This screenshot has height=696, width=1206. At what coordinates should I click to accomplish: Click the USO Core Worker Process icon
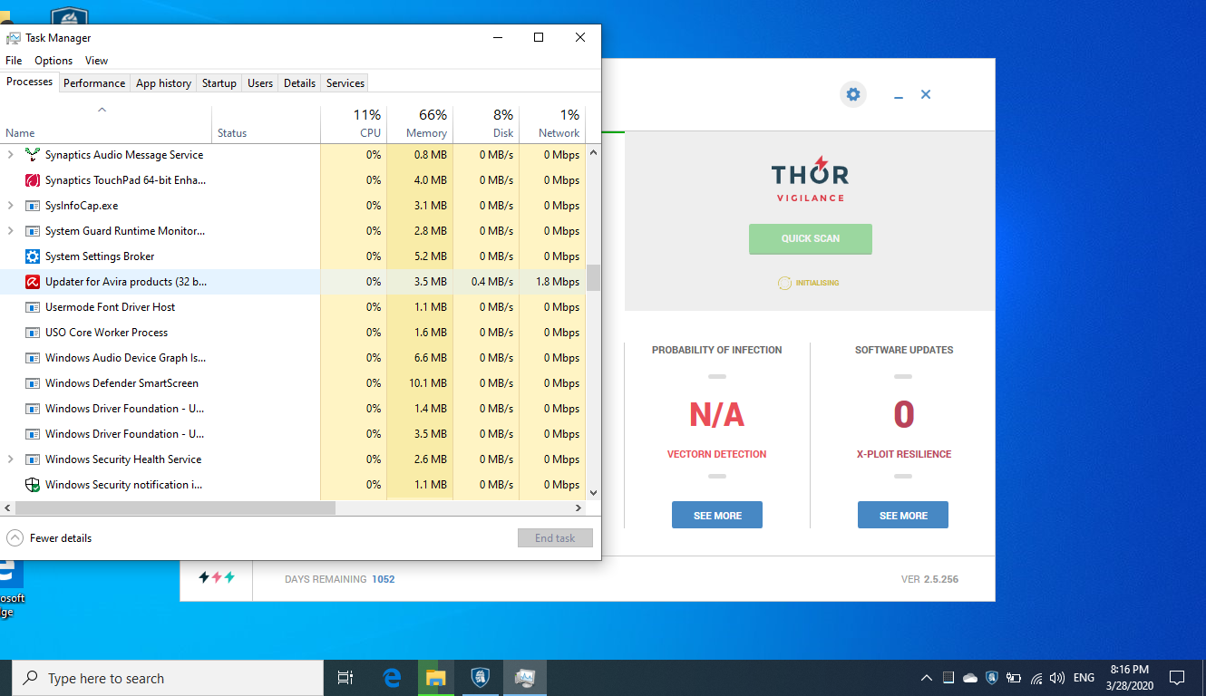tap(33, 333)
